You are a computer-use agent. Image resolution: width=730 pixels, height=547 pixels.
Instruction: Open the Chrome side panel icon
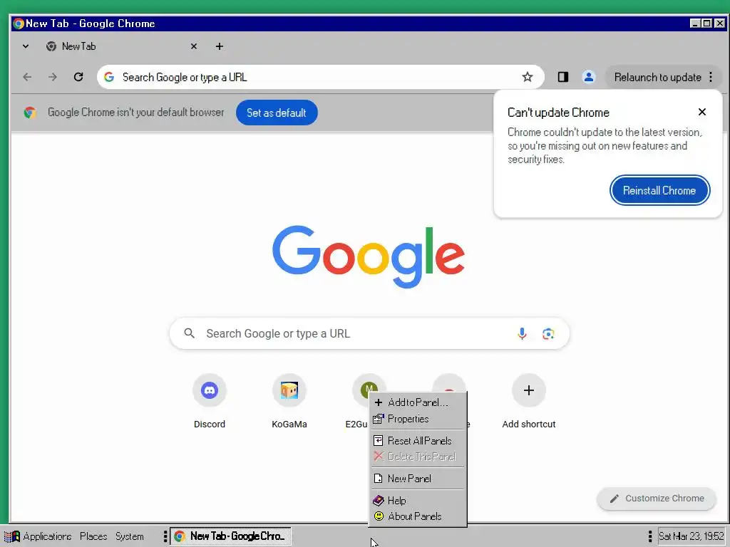pyautogui.click(x=563, y=77)
